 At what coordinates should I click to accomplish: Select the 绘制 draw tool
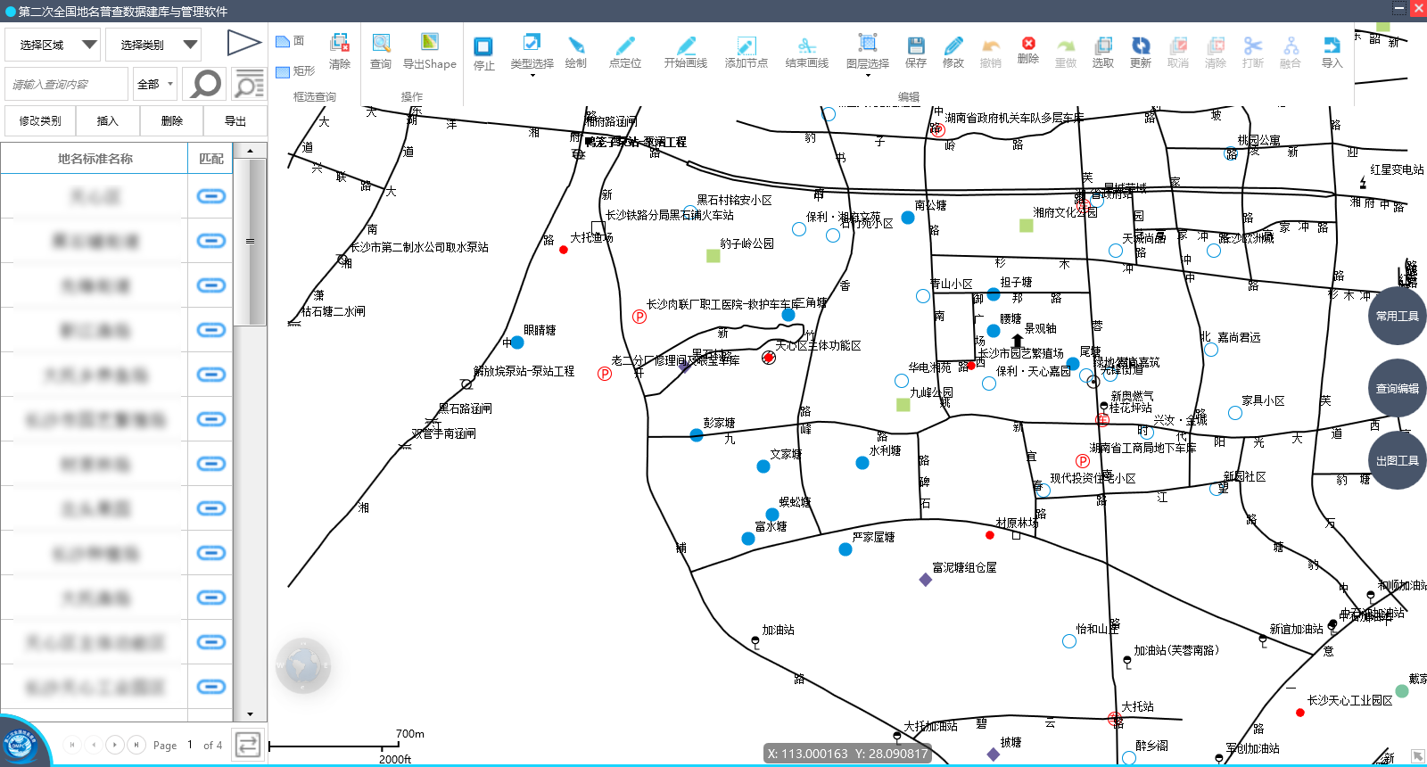pos(576,52)
